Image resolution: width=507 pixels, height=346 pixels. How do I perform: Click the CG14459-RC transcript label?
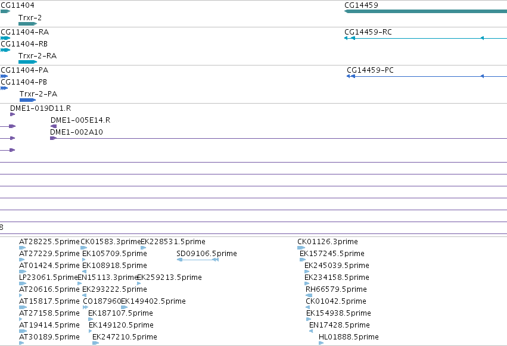(368, 32)
